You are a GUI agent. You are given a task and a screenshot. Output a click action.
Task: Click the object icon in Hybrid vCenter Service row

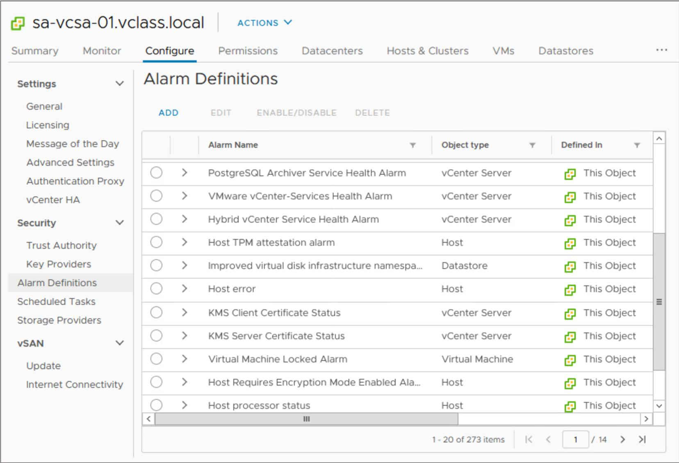(x=570, y=220)
